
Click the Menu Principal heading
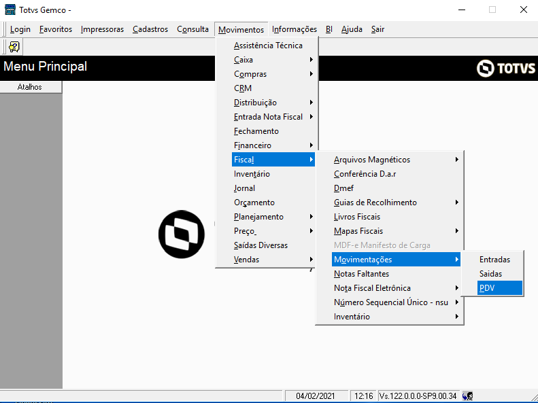click(x=46, y=67)
